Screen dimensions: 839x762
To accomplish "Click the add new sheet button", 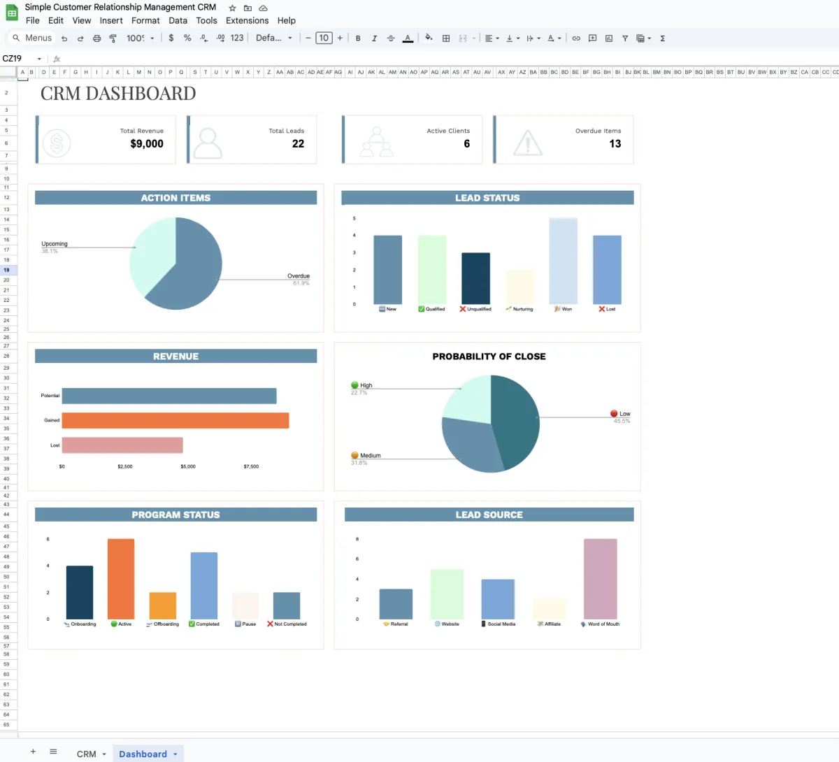I will [33, 752].
